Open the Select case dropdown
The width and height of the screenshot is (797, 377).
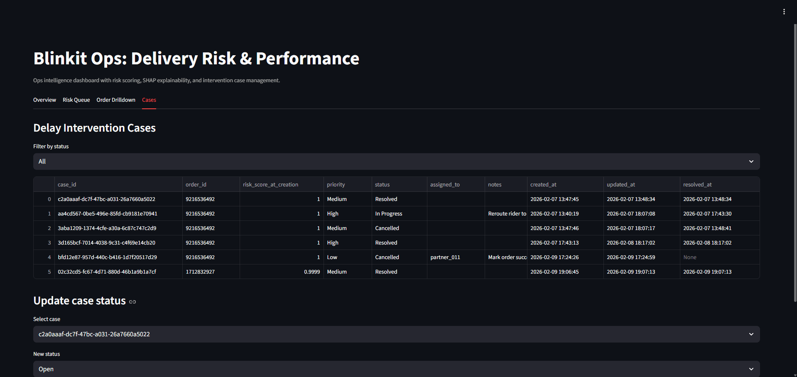pyautogui.click(x=396, y=334)
